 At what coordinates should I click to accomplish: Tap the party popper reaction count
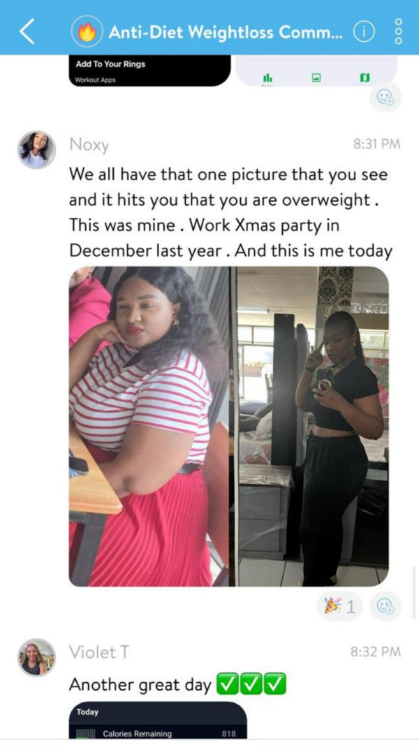[x=339, y=606]
